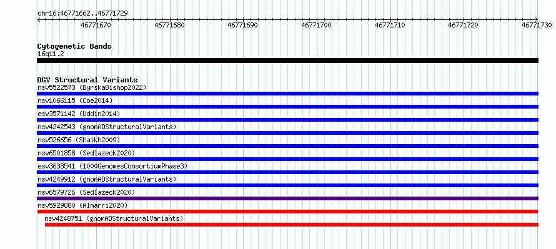
Task: Open variant nsv6579726 (Sedlazeck2020) label
Action: tap(86, 192)
